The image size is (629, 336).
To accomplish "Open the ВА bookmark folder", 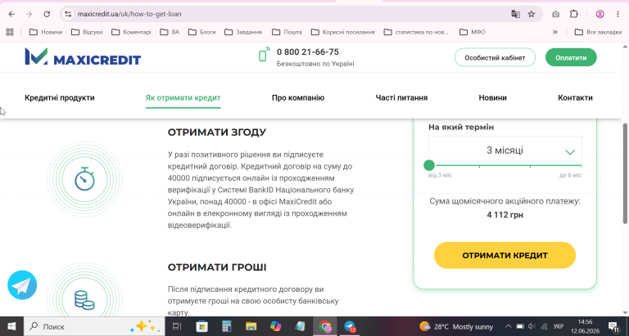I will pos(170,32).
